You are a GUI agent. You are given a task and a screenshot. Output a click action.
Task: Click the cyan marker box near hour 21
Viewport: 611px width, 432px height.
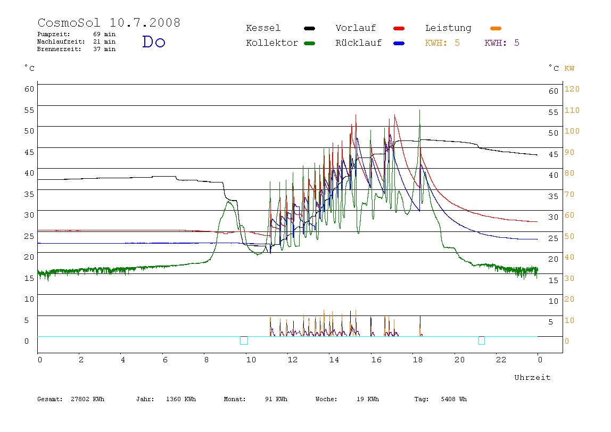482,340
